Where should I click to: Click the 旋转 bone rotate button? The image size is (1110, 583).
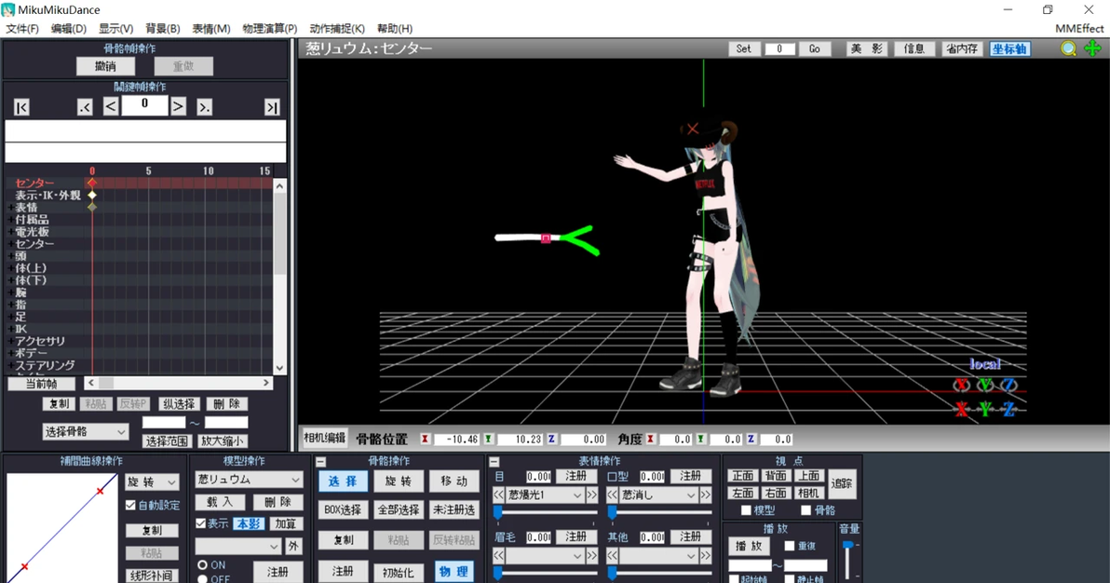(x=398, y=481)
